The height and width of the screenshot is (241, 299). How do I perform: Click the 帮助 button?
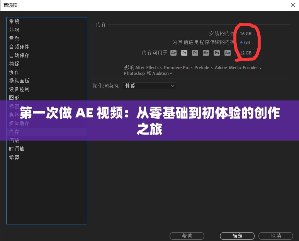tap(187, 236)
